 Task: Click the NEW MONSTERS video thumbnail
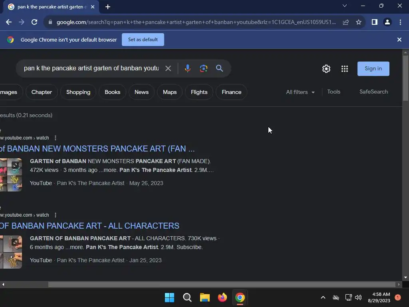11,175
